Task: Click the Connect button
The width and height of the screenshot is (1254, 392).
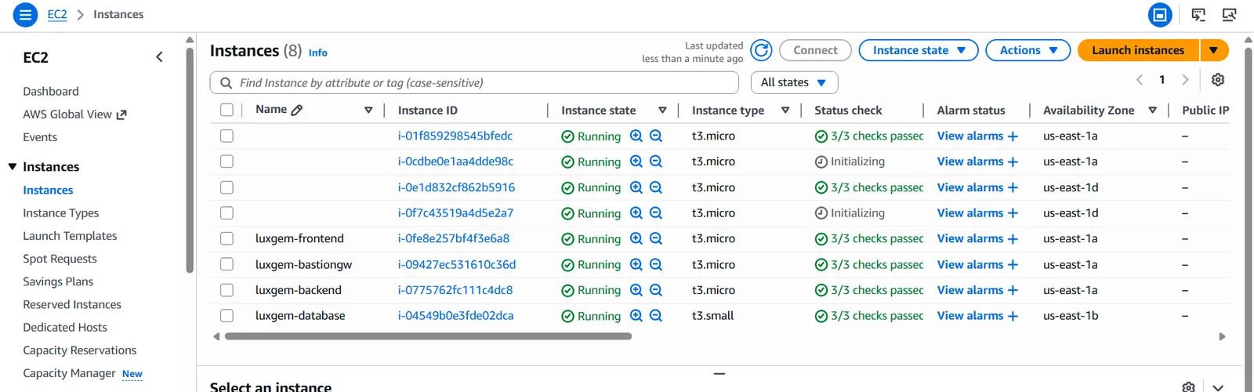Action: coord(815,50)
